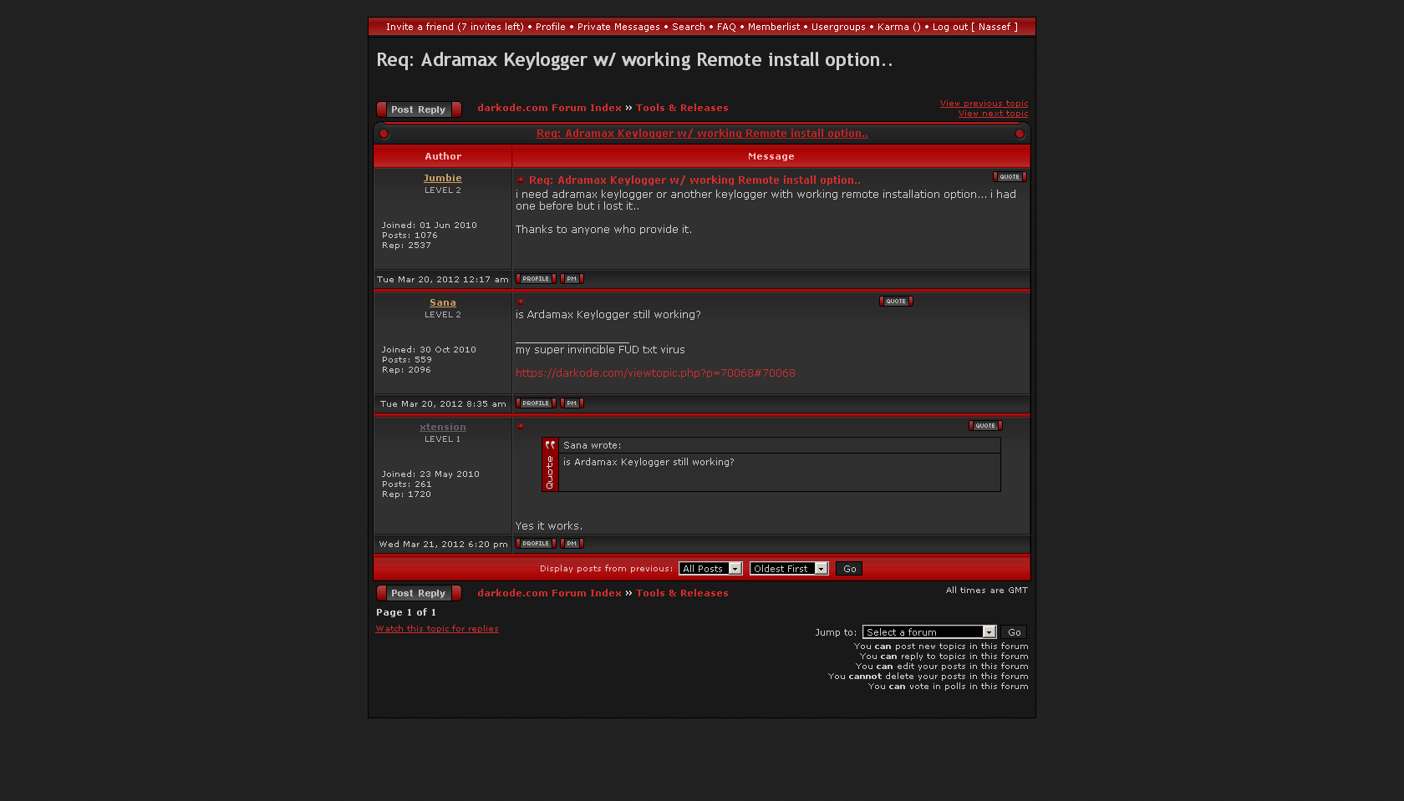Select Search in the top navigation
This screenshot has width=1404, height=801.
[x=688, y=27]
